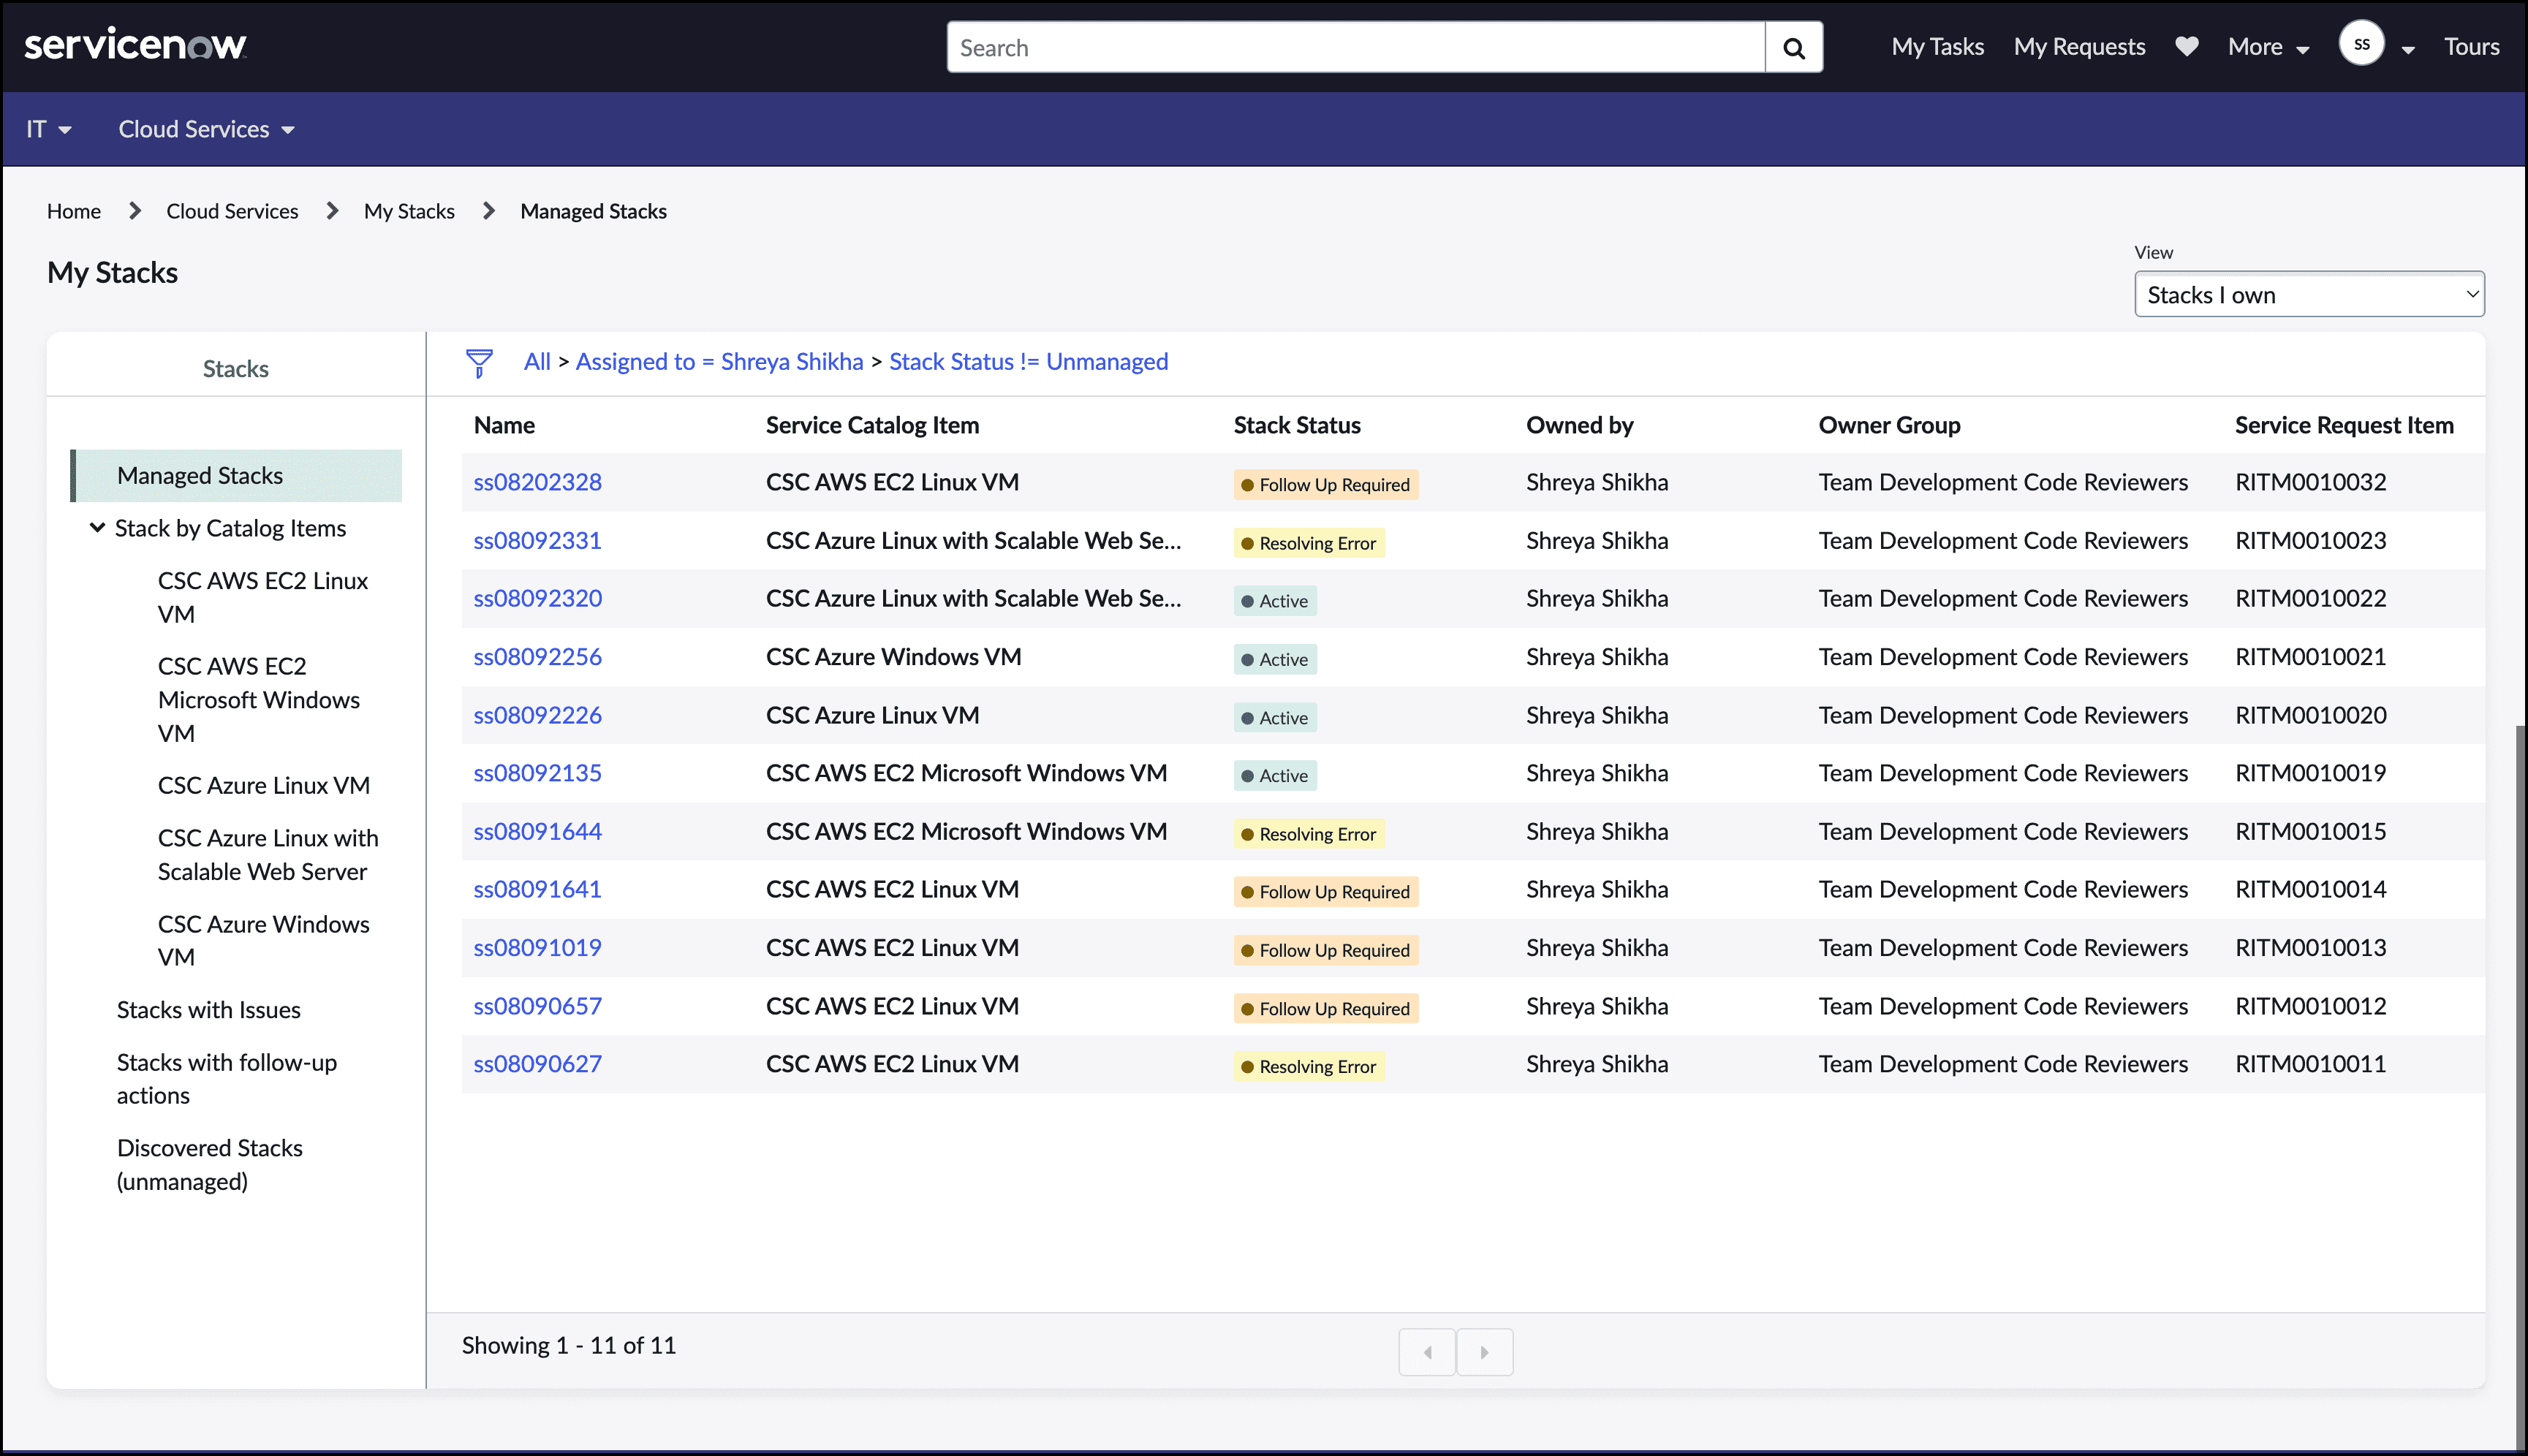This screenshot has width=2528, height=1456.
Task: Open stack ss08092331 link
Action: [537, 541]
